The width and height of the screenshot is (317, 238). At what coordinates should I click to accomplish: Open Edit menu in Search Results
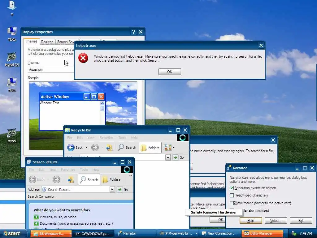(41, 170)
